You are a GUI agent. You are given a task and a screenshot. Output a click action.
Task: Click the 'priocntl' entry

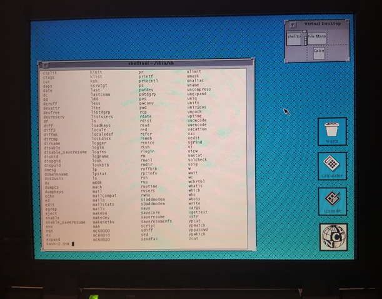tap(148, 81)
